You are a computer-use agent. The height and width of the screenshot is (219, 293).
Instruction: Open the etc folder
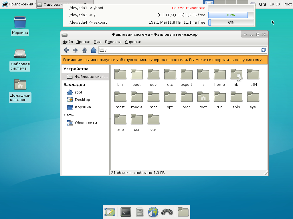click(x=170, y=77)
